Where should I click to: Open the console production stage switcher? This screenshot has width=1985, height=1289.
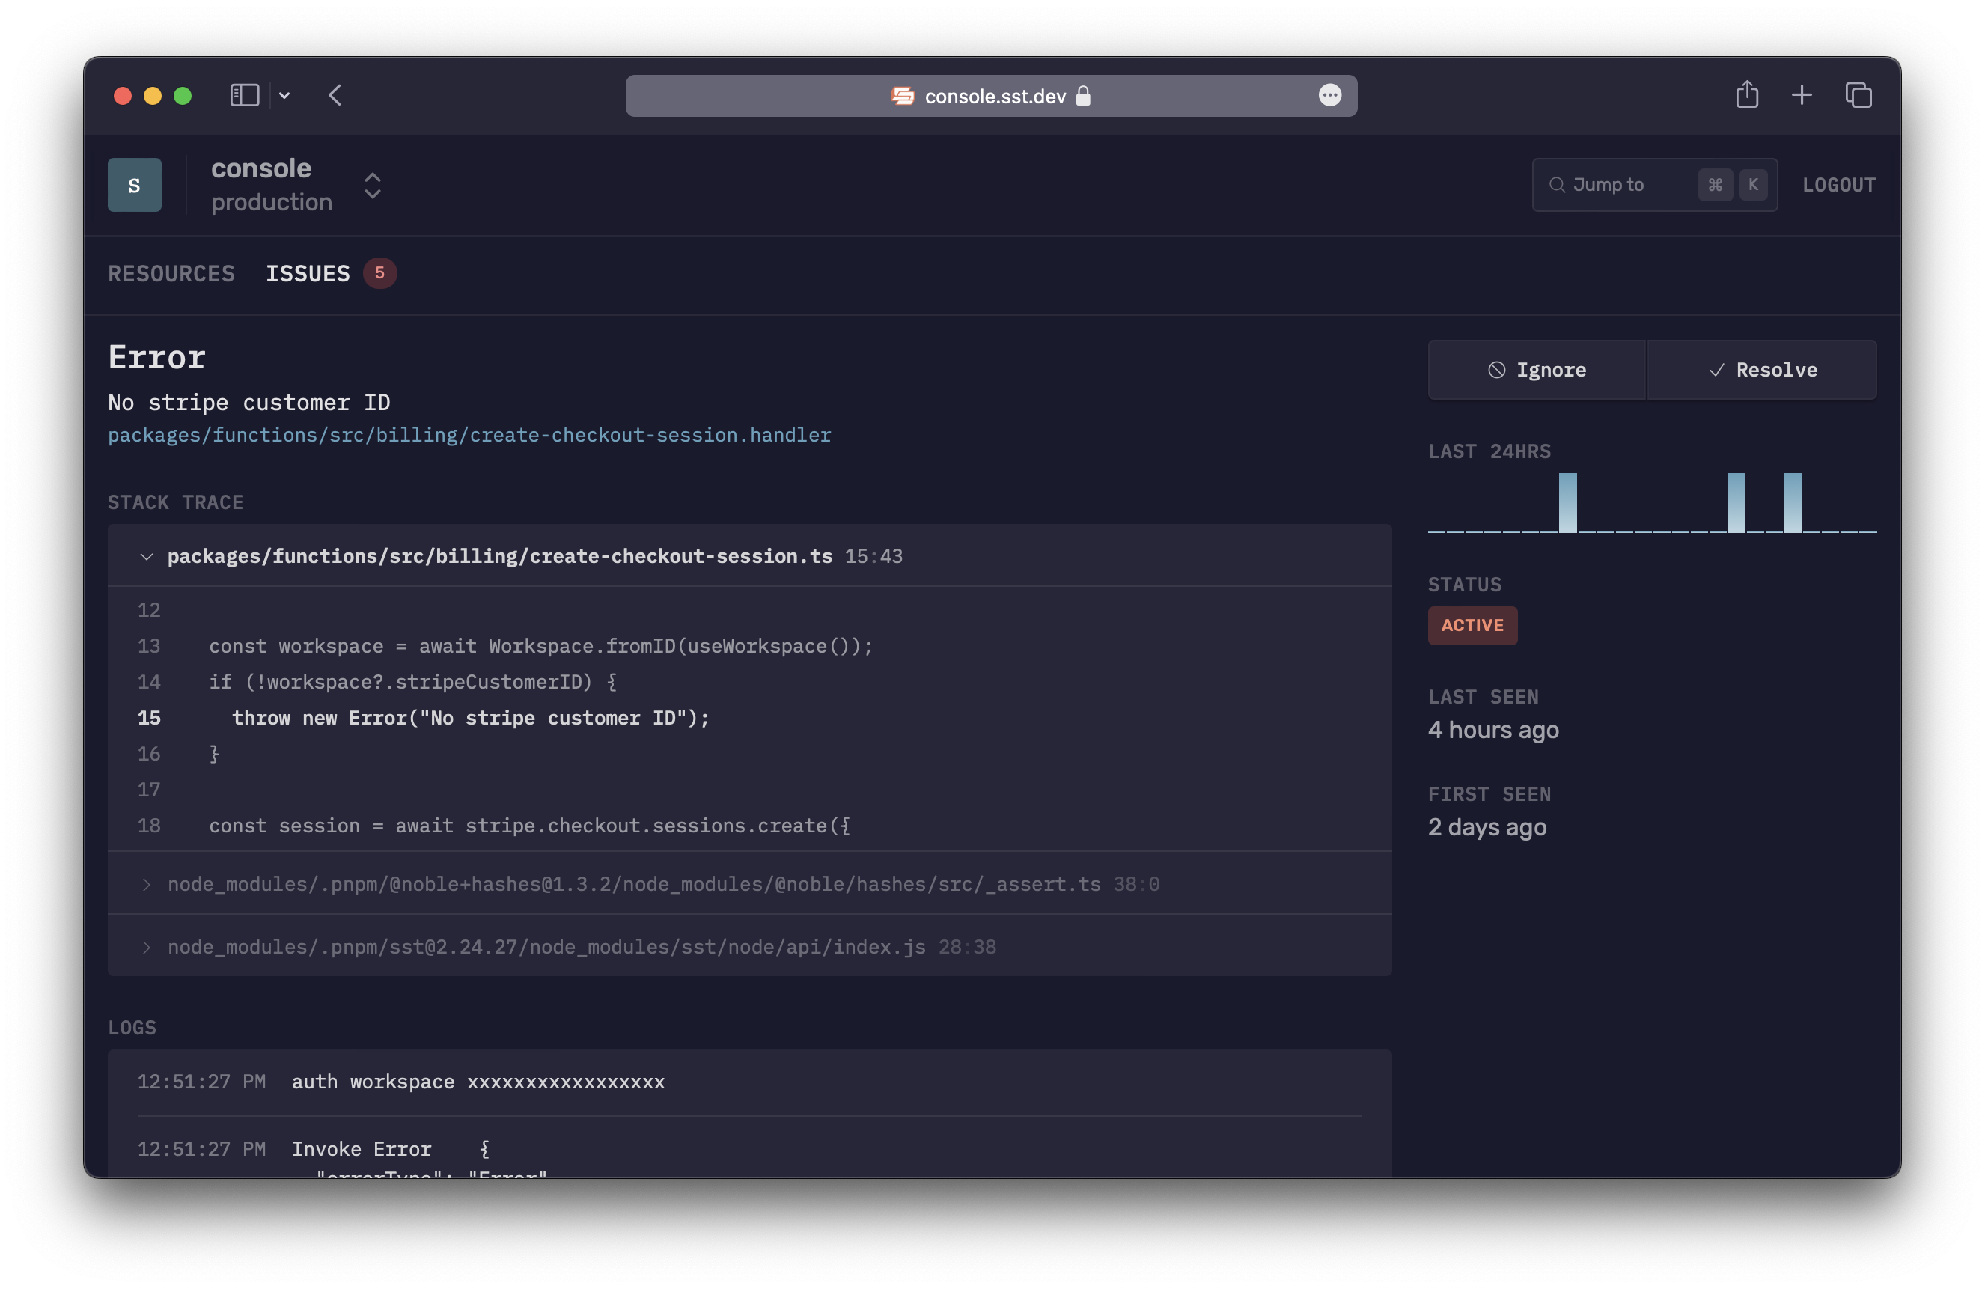[x=372, y=185]
